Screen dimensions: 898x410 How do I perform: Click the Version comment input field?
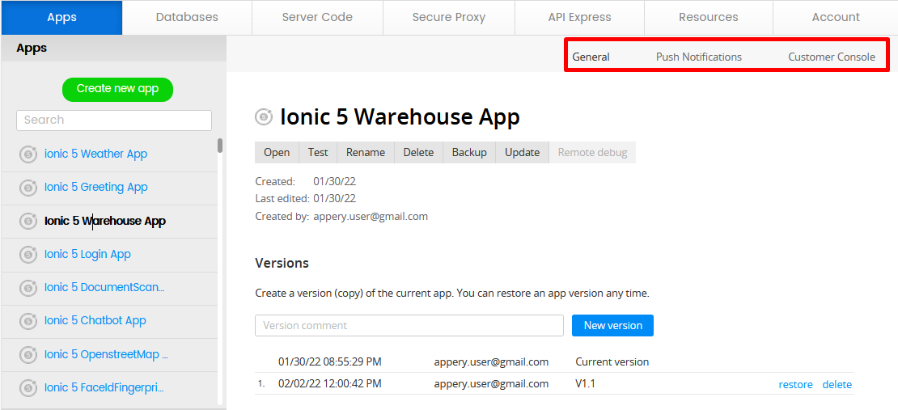coord(409,325)
